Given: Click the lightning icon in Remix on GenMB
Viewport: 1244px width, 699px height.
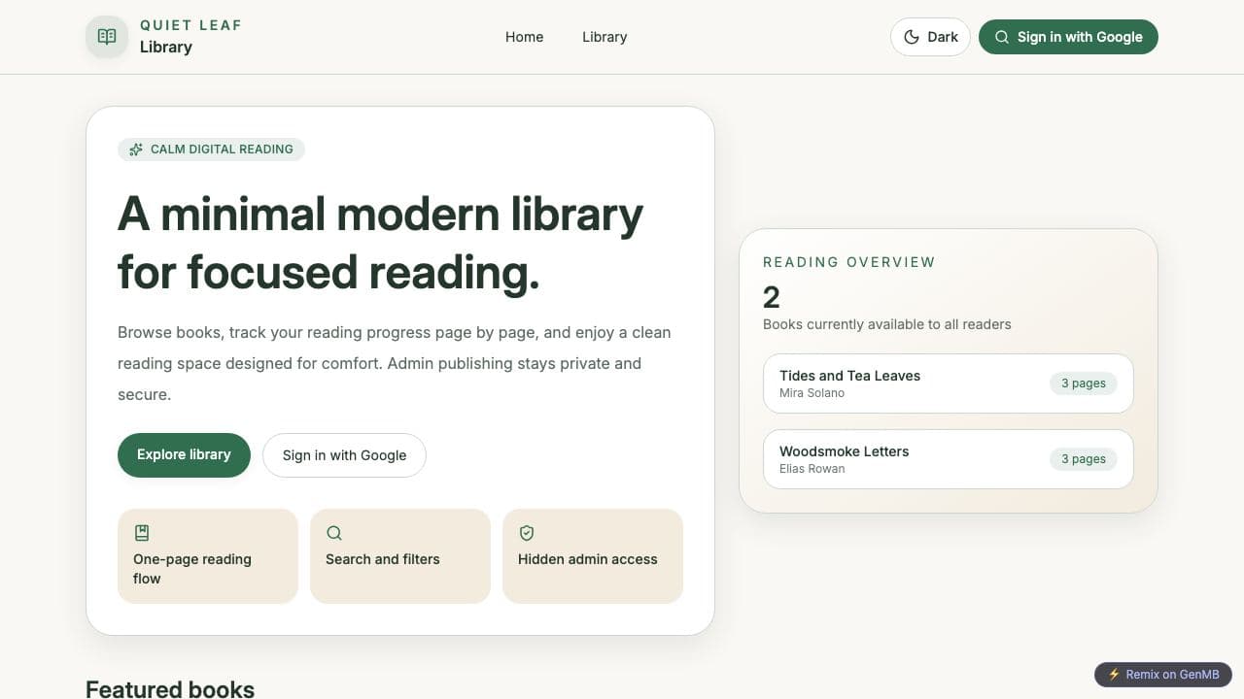Looking at the screenshot, I should [x=1114, y=674].
